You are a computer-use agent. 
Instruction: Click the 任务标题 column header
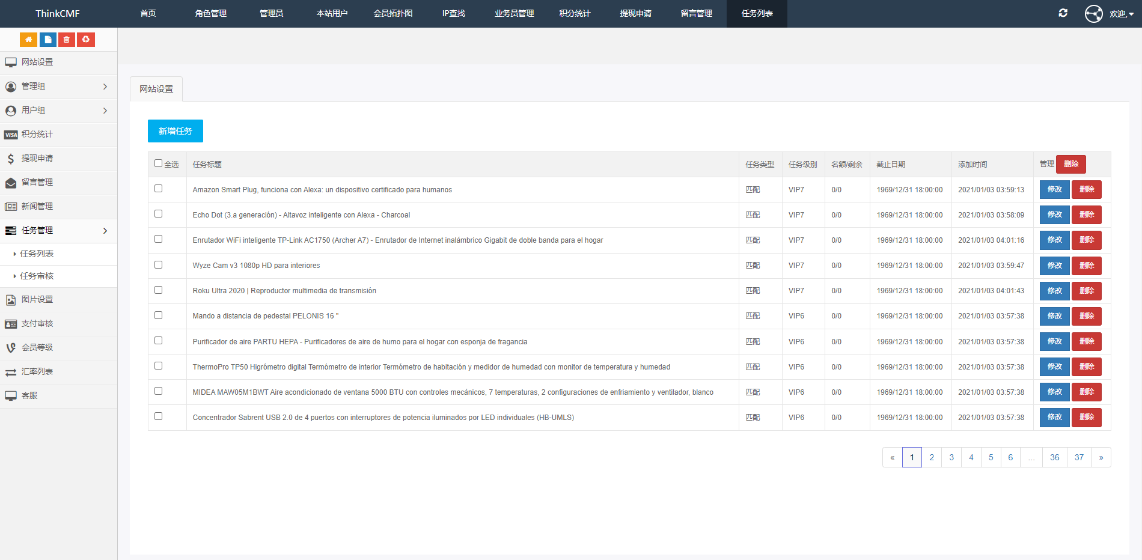207,165
